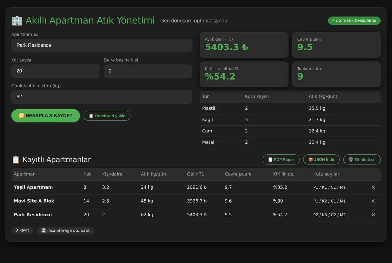Click the 21.7 kg waste amount
The width and height of the screenshot is (392, 263).
tap(317, 120)
